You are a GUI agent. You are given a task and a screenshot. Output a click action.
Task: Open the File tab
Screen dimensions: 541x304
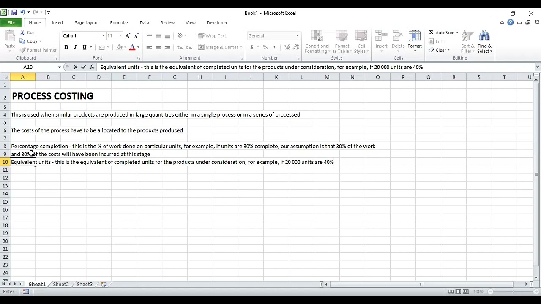[x=11, y=23]
